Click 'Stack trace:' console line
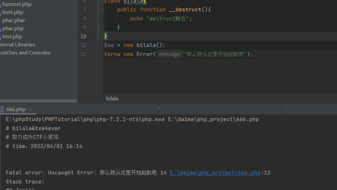Viewport: 337px width, 190px height. pos(25,182)
